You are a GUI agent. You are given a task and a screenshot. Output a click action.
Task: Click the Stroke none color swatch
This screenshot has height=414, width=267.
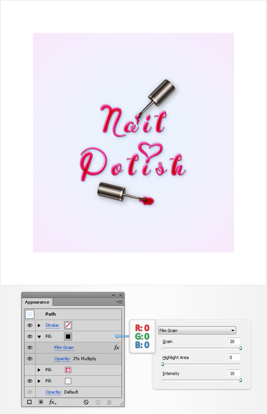[x=68, y=325]
